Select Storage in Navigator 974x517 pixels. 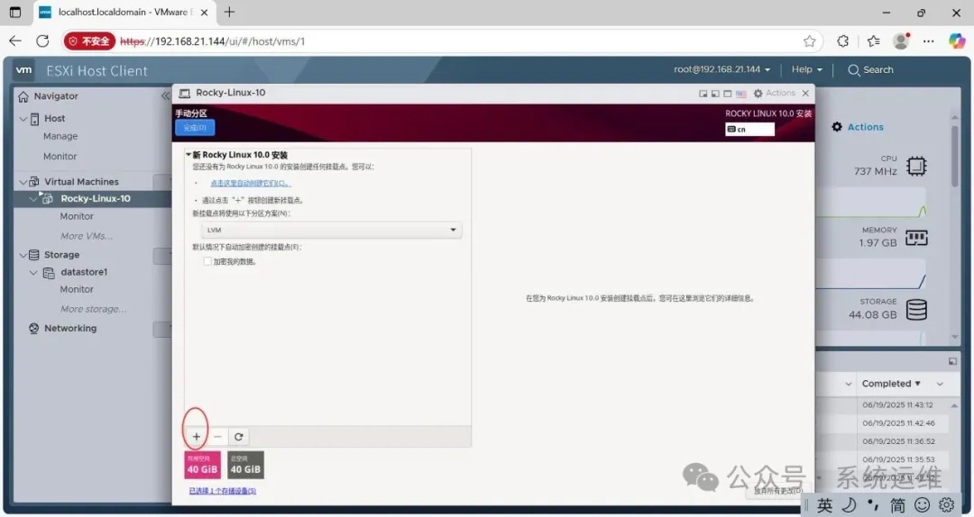click(61, 255)
